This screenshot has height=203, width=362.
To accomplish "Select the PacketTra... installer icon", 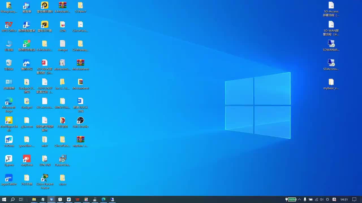I will (x=63, y=161).
